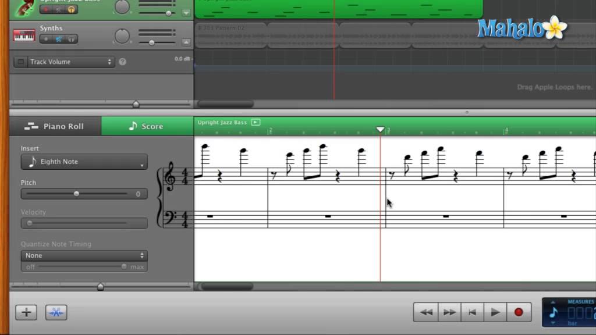Click the editor playhead marker triangle
The width and height of the screenshot is (596, 335).
380,130
